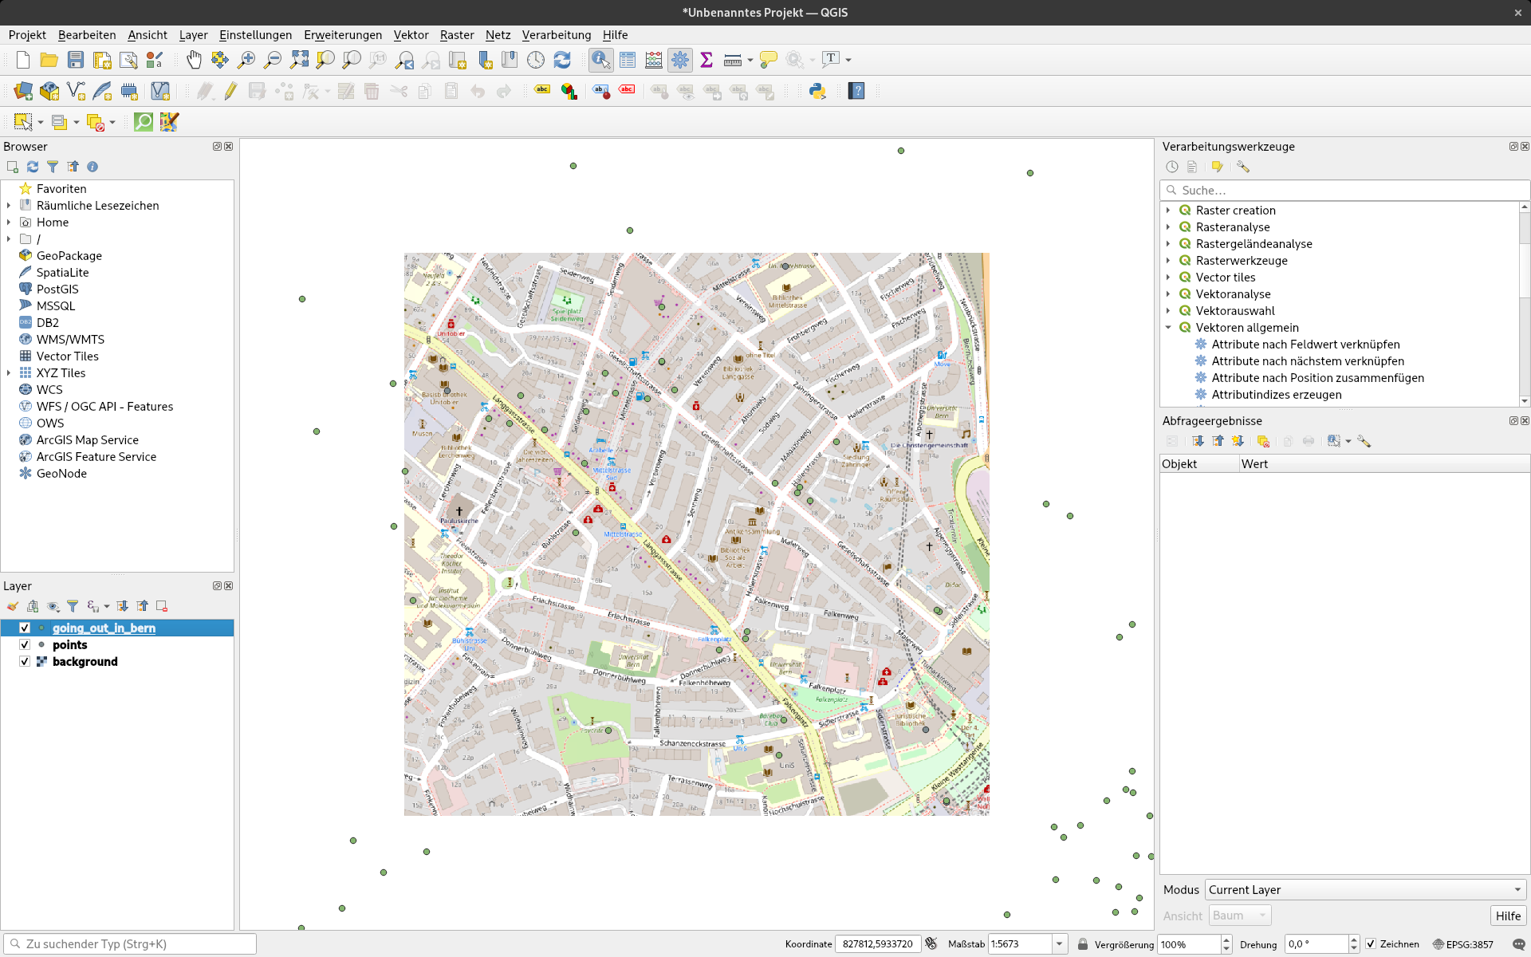
Task: Open the Vektor menu
Action: coord(411,35)
